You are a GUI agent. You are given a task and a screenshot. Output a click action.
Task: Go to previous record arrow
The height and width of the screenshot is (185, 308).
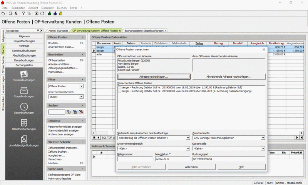click(x=99, y=138)
